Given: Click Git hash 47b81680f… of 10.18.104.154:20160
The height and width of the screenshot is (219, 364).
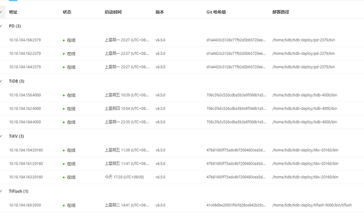Looking at the screenshot, I should 236,150.
